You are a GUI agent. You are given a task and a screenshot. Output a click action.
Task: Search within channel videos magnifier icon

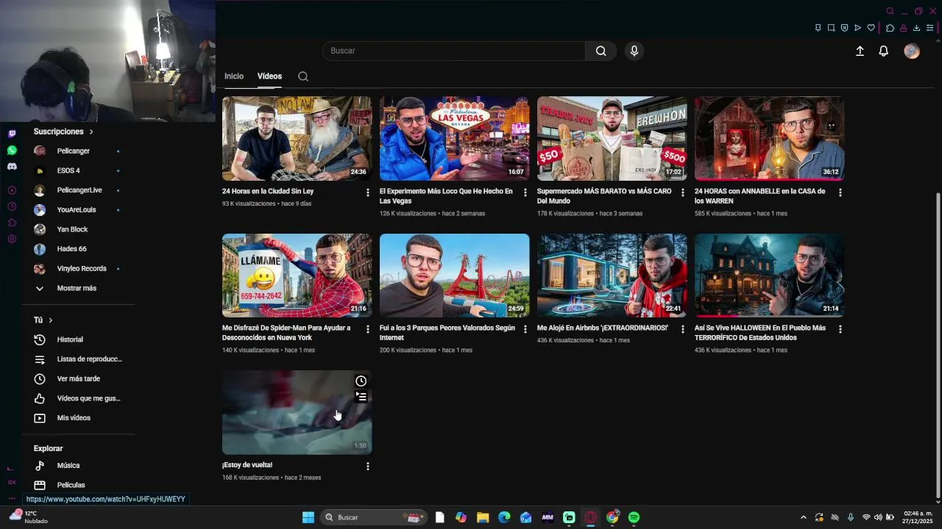coord(303,76)
